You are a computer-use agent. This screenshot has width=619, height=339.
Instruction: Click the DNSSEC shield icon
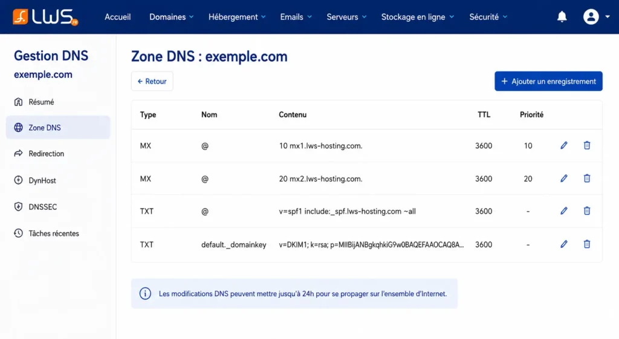point(18,207)
